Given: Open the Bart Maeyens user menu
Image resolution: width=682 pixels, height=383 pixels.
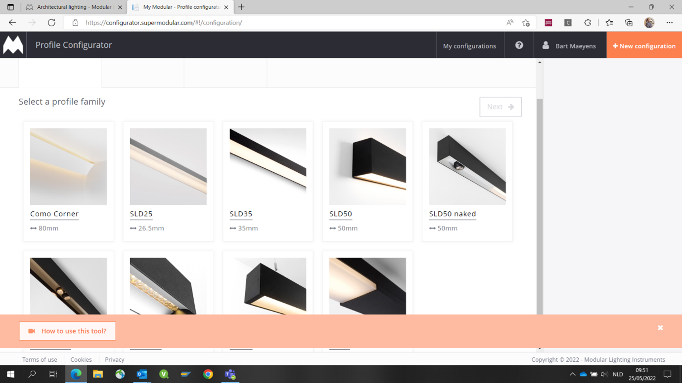Looking at the screenshot, I should click(569, 45).
